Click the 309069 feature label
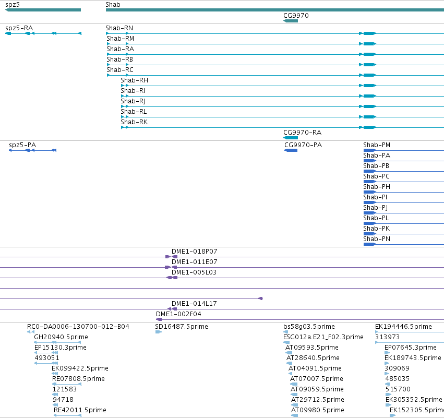This screenshot has width=444, height=418. pyautogui.click(x=397, y=368)
